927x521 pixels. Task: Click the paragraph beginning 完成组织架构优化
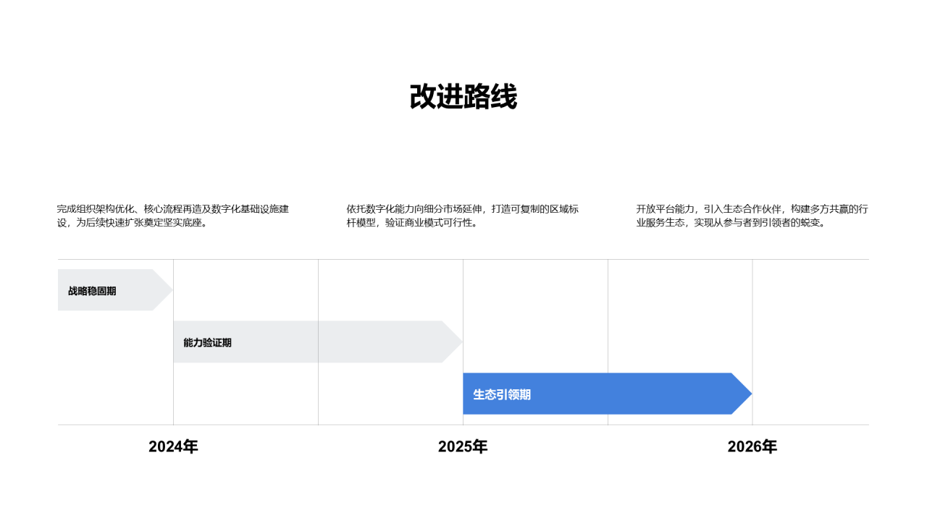(173, 216)
